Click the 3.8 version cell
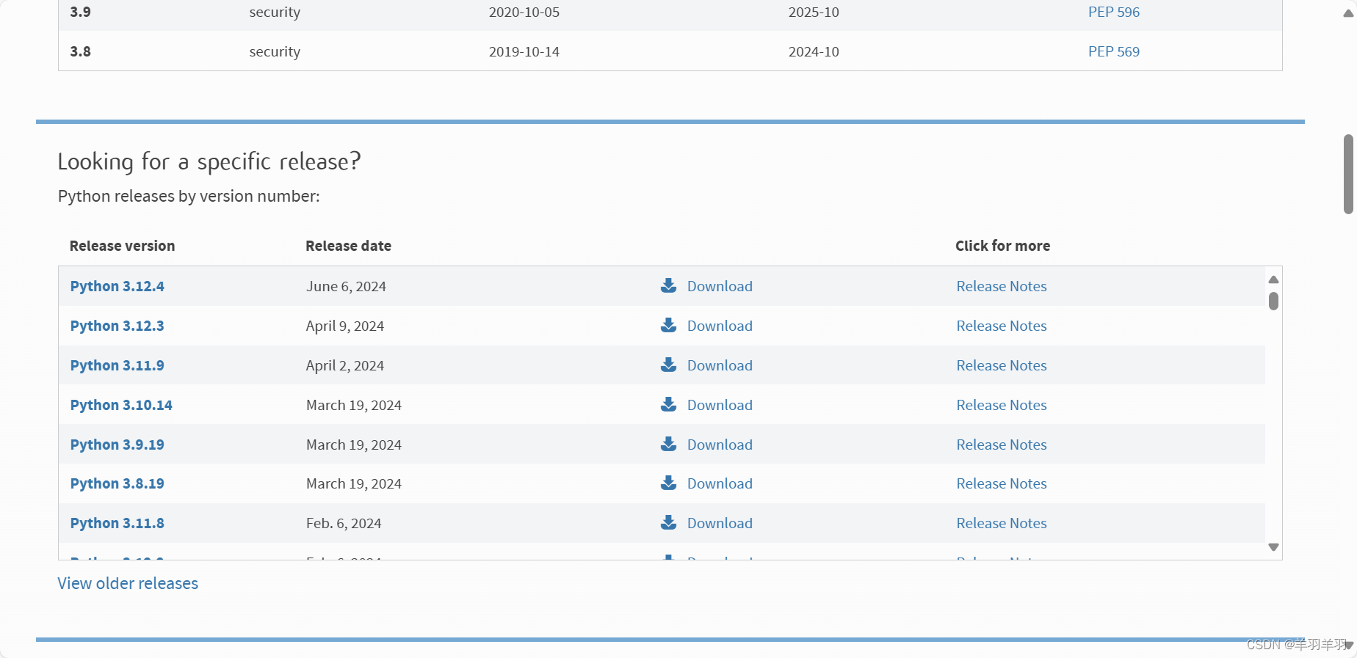This screenshot has width=1357, height=658. pos(80,51)
